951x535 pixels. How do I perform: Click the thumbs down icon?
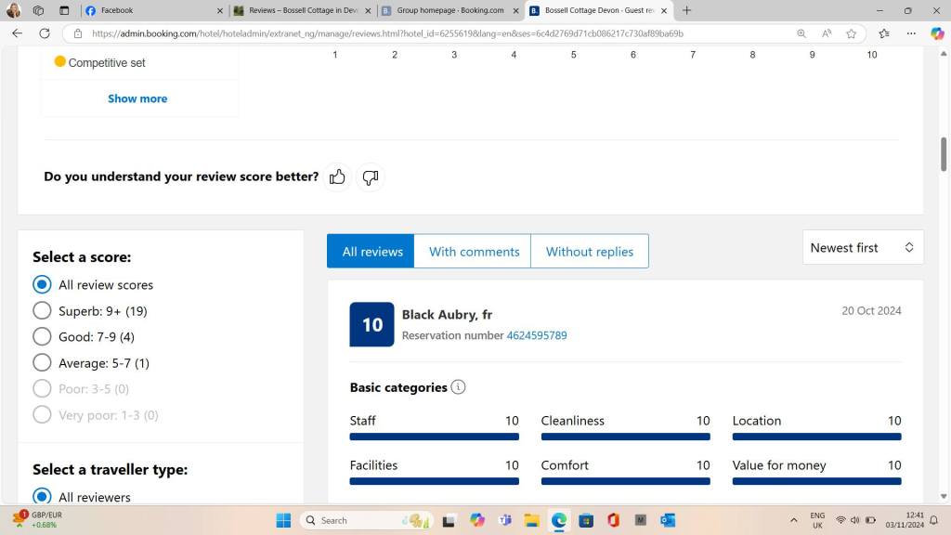point(371,176)
